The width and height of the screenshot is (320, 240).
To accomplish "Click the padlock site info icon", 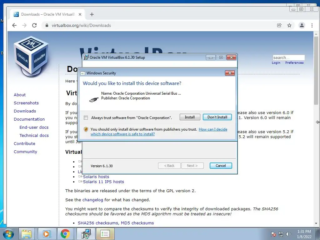I will (x=47, y=25).
